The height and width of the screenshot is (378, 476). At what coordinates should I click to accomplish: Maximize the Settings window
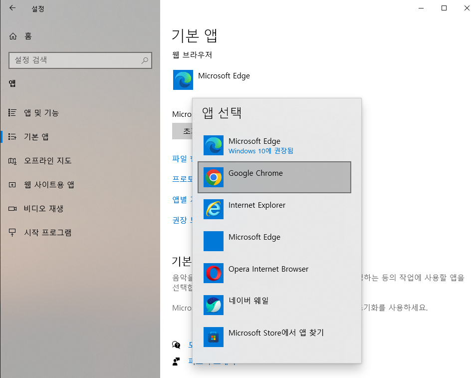[x=444, y=8]
